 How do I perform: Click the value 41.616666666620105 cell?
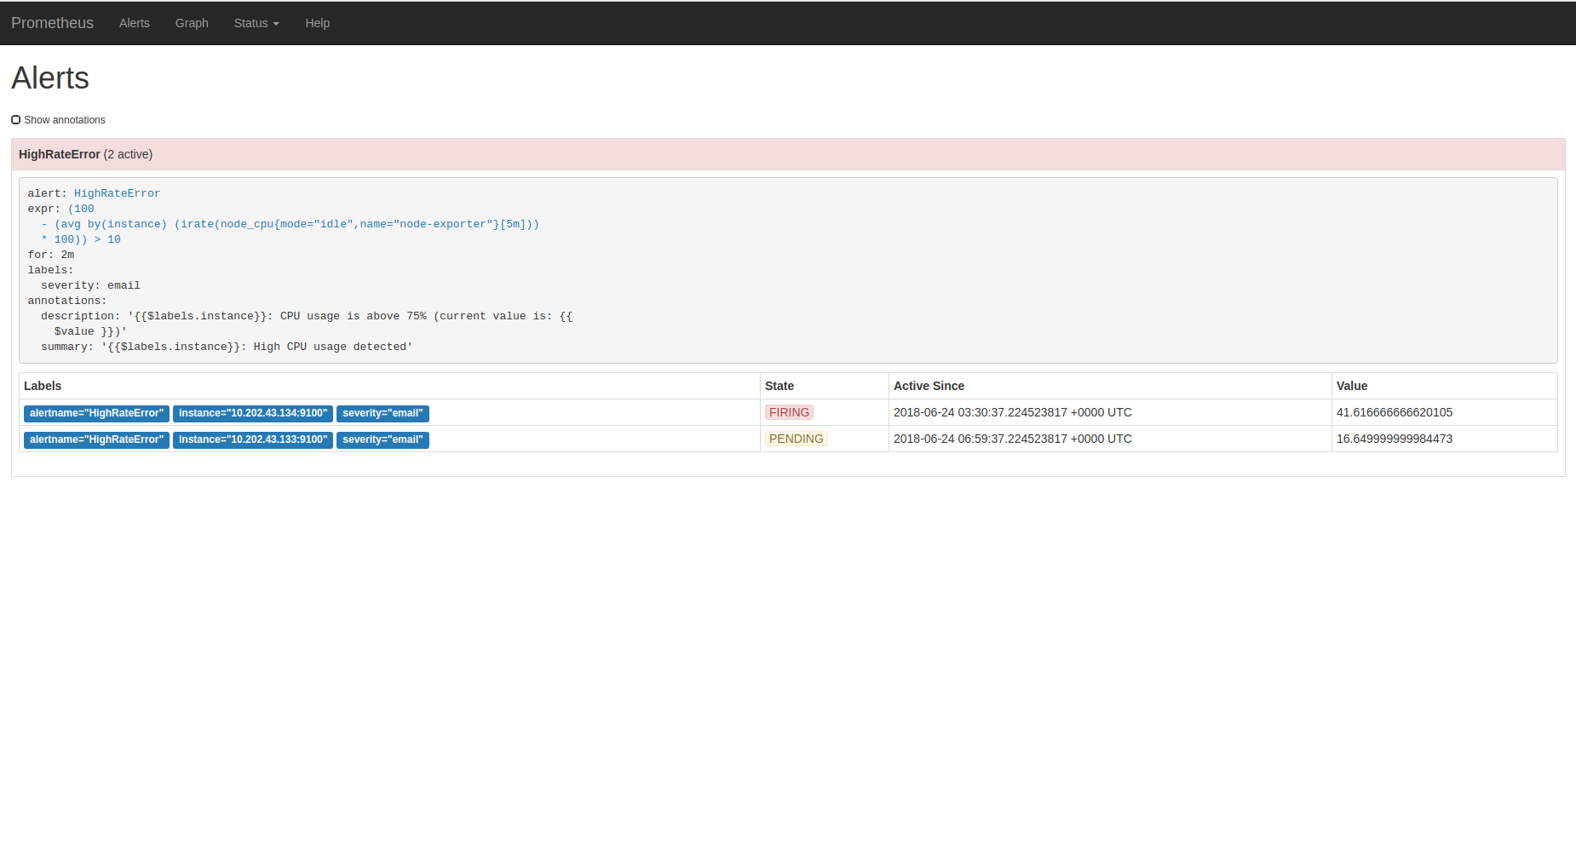coord(1394,412)
